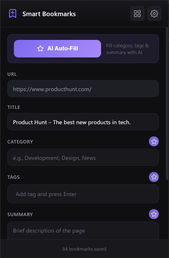
Task: Click the Category input placeholder
Action: point(83,157)
